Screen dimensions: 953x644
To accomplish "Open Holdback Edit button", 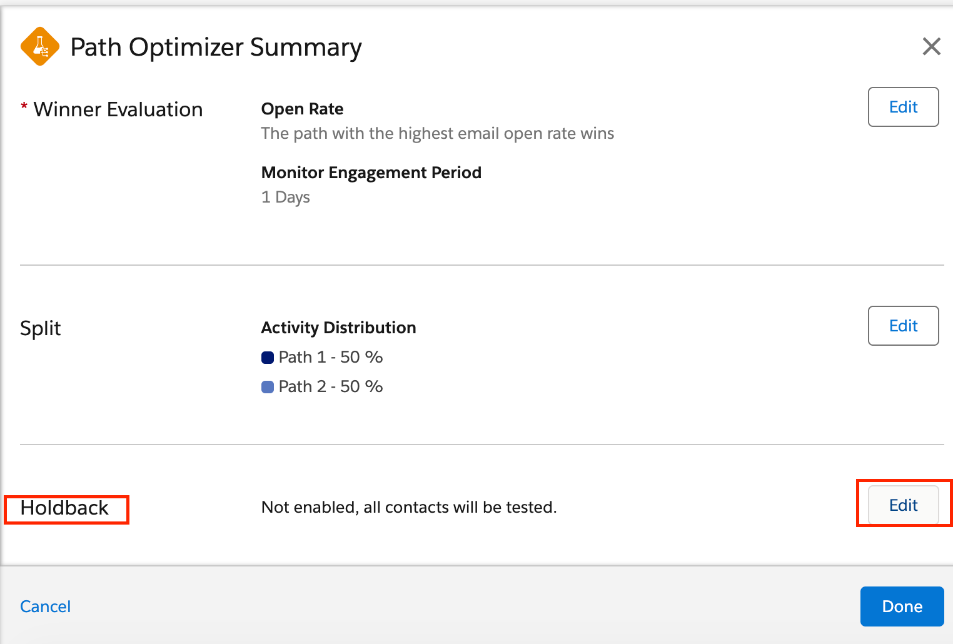I will coord(903,505).
